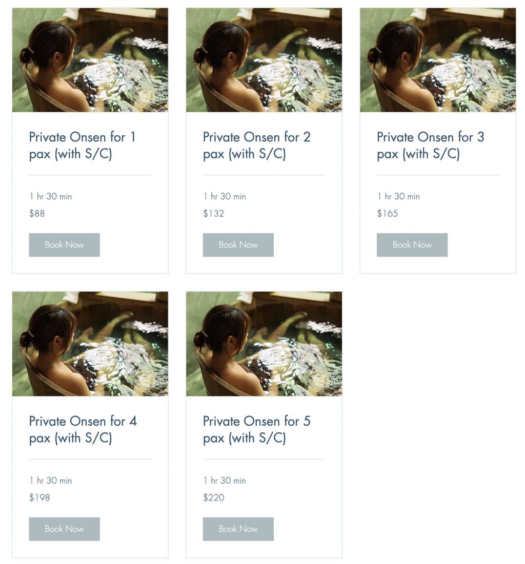Image resolution: width=525 pixels, height=564 pixels.
Task: Click the $198 price text
Action: (x=39, y=497)
